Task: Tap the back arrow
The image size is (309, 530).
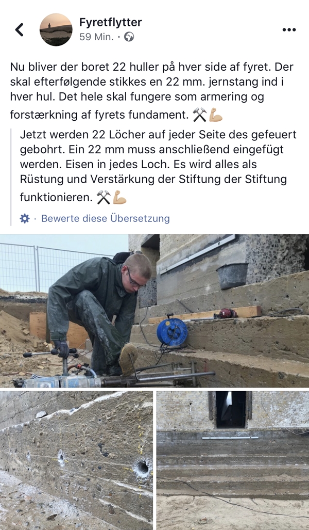Action: coord(20,30)
